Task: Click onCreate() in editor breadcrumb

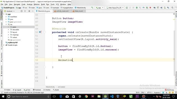Action: pos(61,87)
